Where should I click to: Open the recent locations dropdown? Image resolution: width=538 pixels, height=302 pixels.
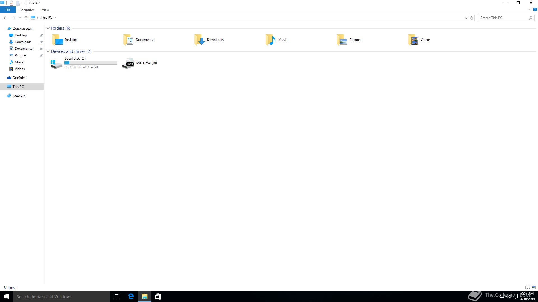coord(20,18)
